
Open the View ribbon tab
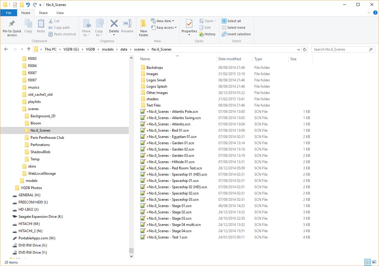pos(60,13)
